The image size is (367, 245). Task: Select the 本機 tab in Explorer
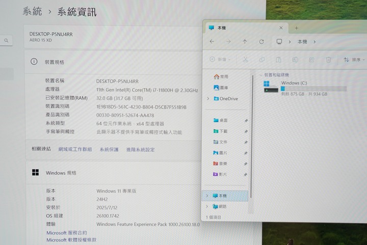click(246, 28)
